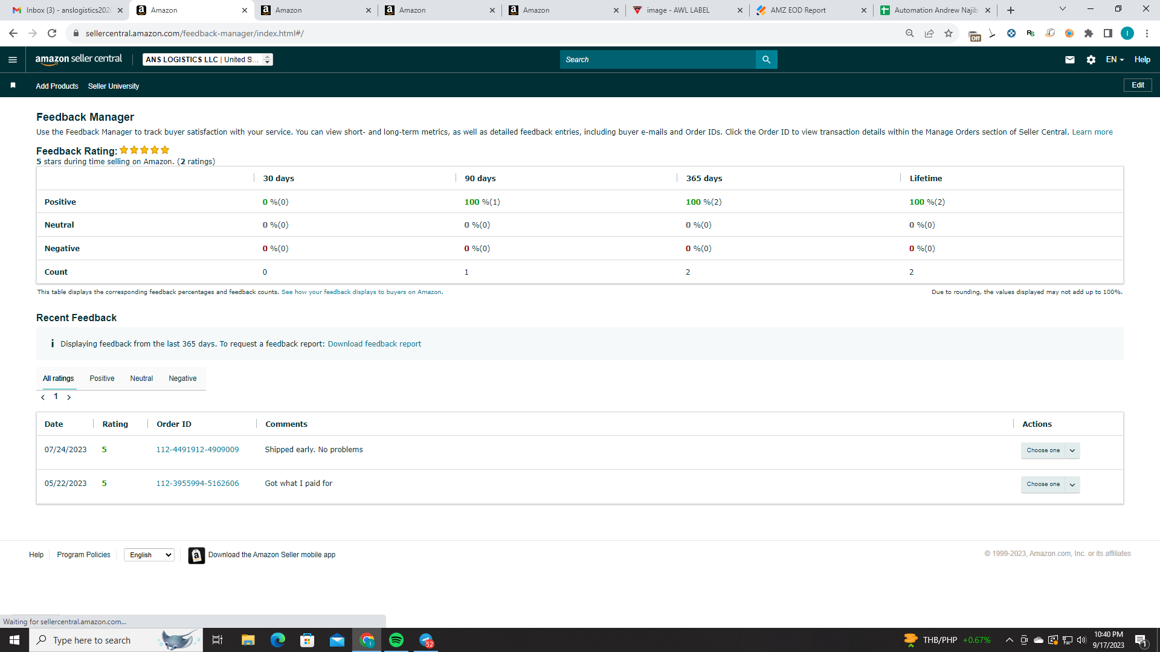Go to next feedback page
The image size is (1160, 652).
69,397
